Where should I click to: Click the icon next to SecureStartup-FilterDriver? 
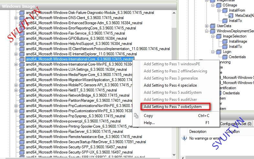pos(22,142)
